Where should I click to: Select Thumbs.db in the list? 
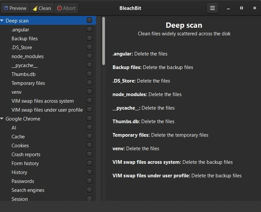pyautogui.click(x=48, y=74)
